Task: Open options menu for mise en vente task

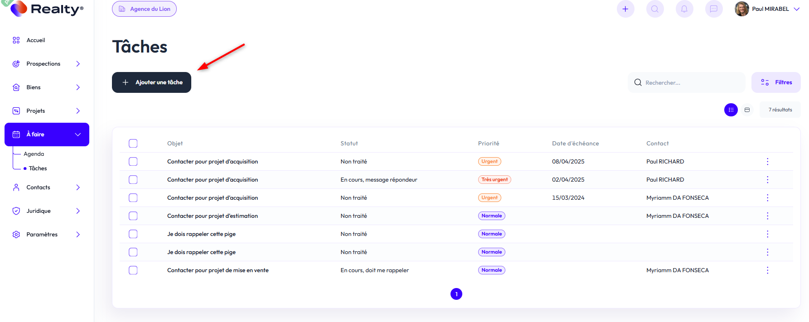Action: 767,270
